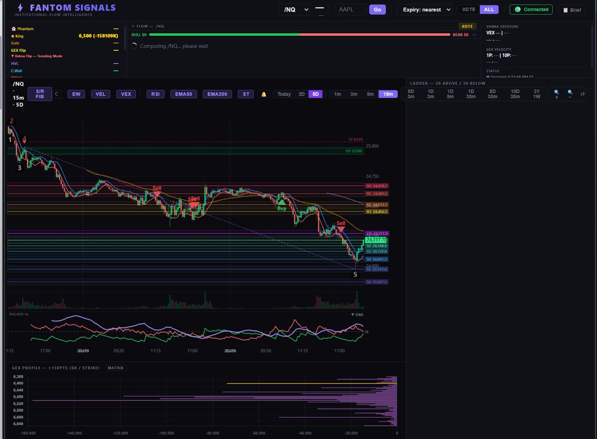Screen dimensions: 597x439
Task: Click the GEX Flip legend entry
Action: coord(65,50)
